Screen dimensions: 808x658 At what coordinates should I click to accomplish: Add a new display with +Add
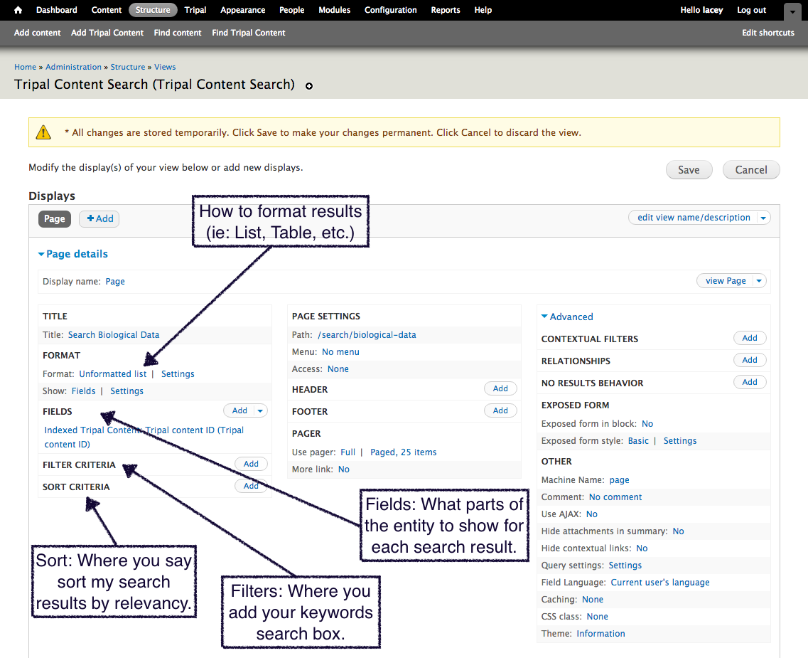coord(99,219)
